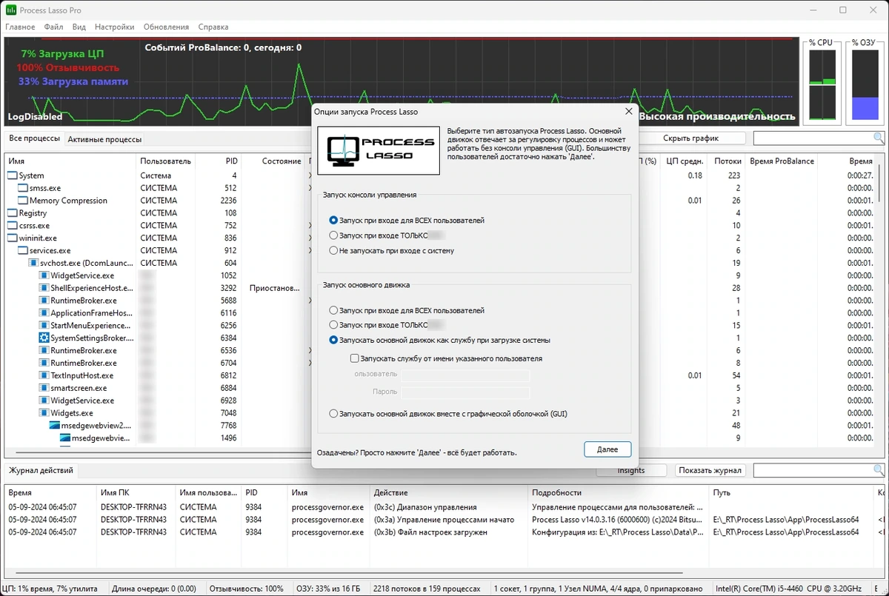The height and width of the screenshot is (596, 889).
Task: Select engine launch together with GUI
Action: 448,414
